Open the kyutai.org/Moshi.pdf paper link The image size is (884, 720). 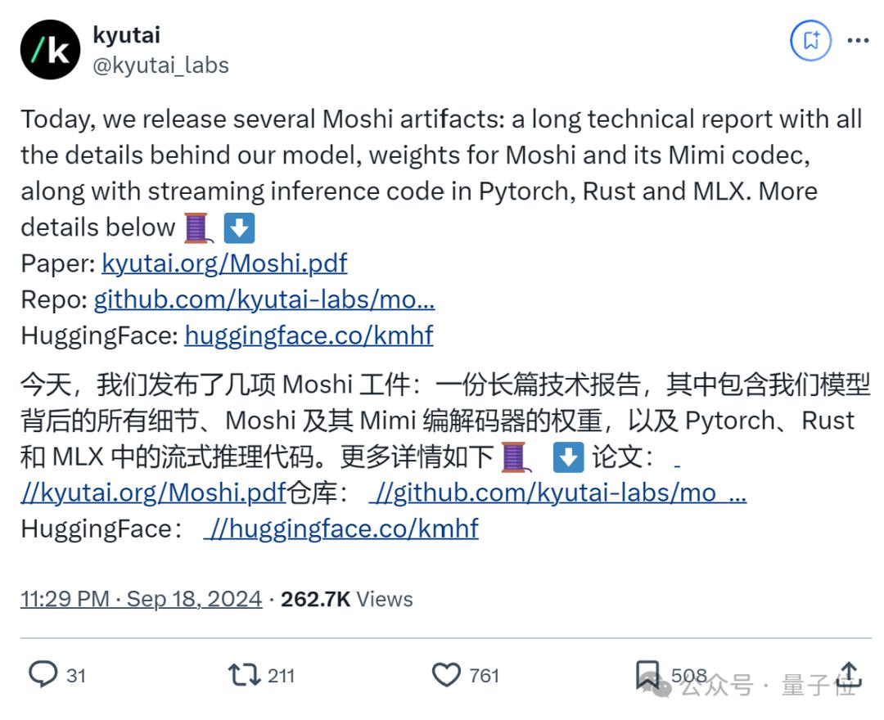coord(224,263)
